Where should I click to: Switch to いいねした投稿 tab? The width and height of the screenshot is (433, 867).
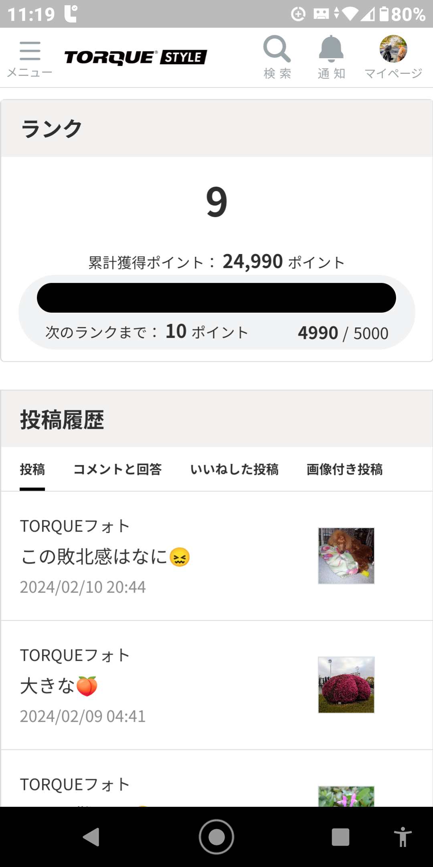[x=234, y=469]
